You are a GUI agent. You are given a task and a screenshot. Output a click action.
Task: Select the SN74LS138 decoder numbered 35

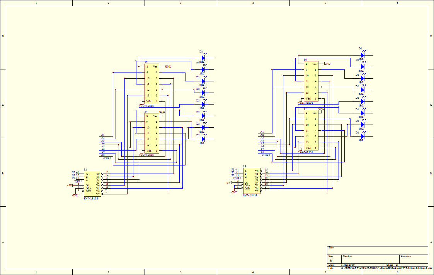point(252,180)
